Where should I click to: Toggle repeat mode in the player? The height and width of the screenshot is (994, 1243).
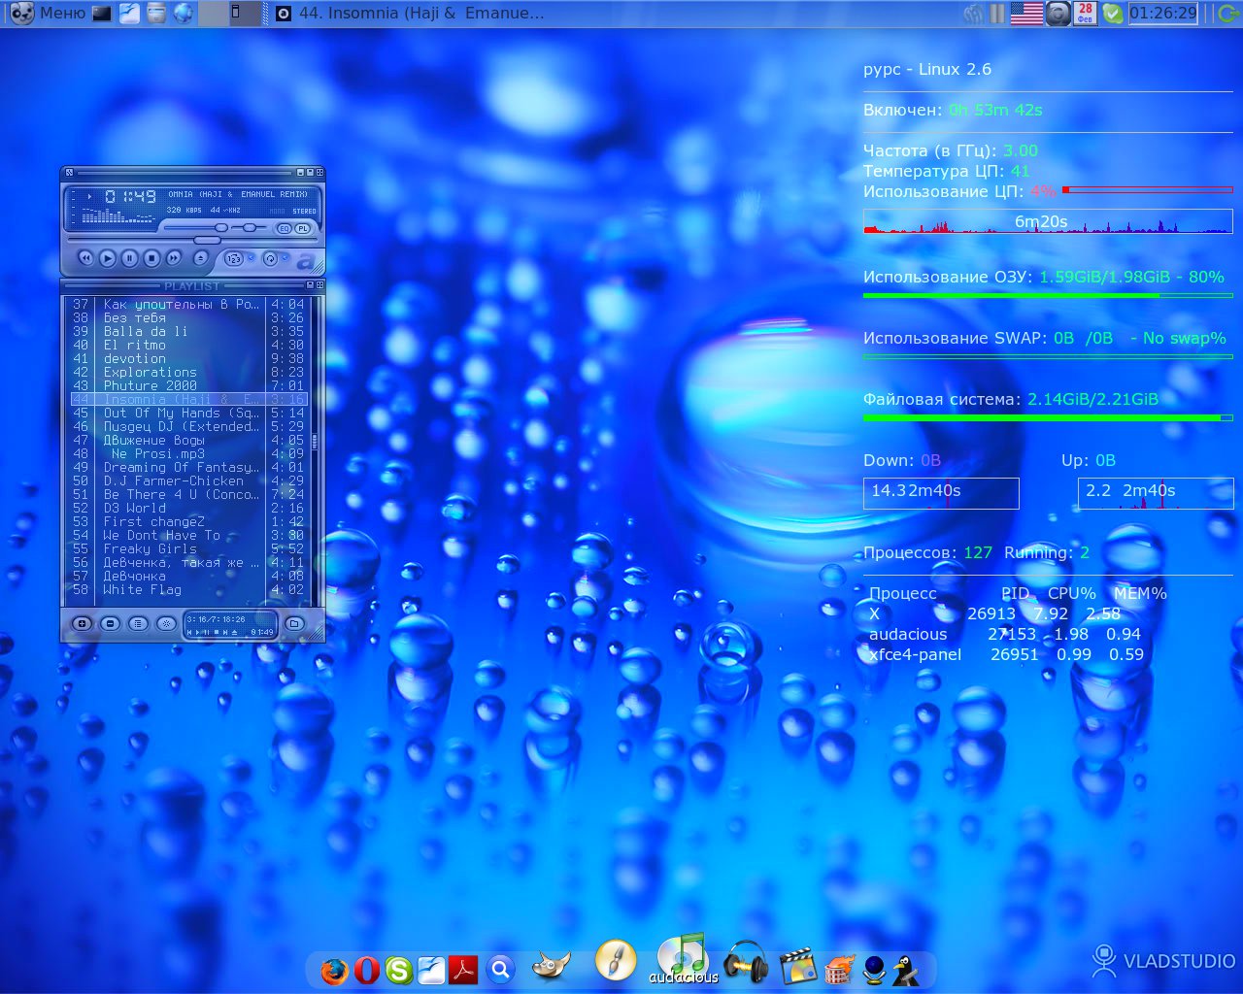pos(271,258)
